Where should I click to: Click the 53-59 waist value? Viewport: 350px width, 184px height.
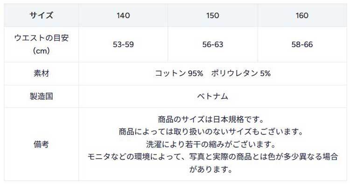(x=123, y=44)
